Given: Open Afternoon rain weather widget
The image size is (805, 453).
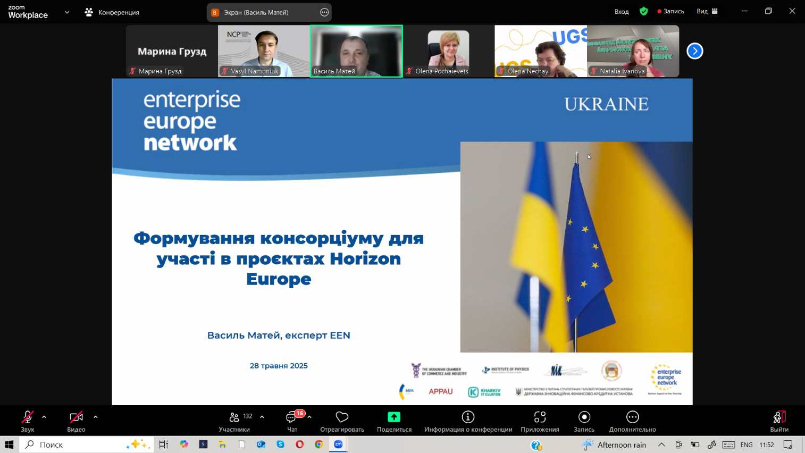Looking at the screenshot, I should coord(614,444).
